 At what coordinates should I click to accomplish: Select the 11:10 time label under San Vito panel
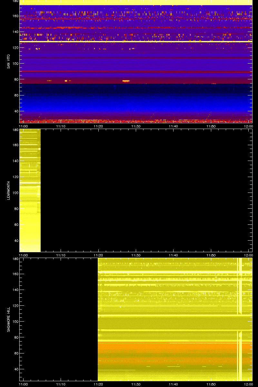tap(61, 126)
